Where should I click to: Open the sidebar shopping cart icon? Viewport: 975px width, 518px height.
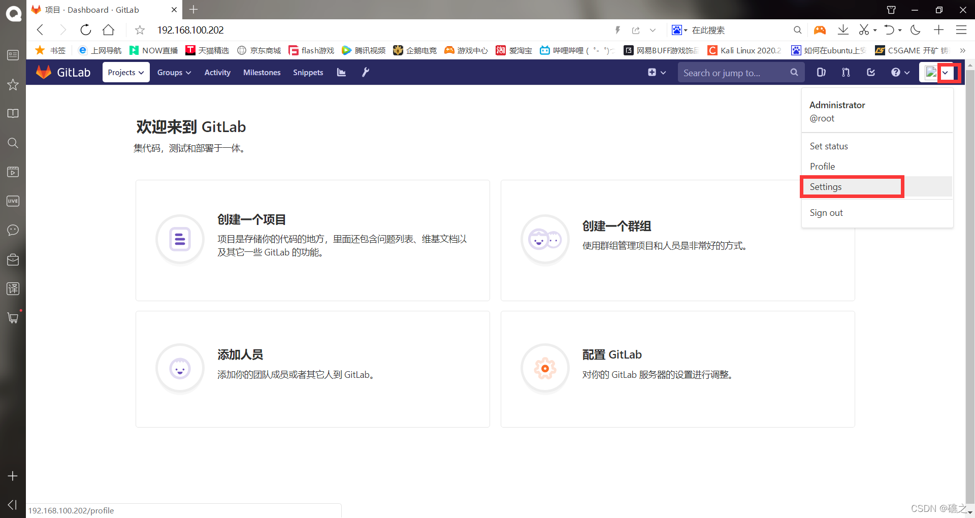tap(13, 318)
